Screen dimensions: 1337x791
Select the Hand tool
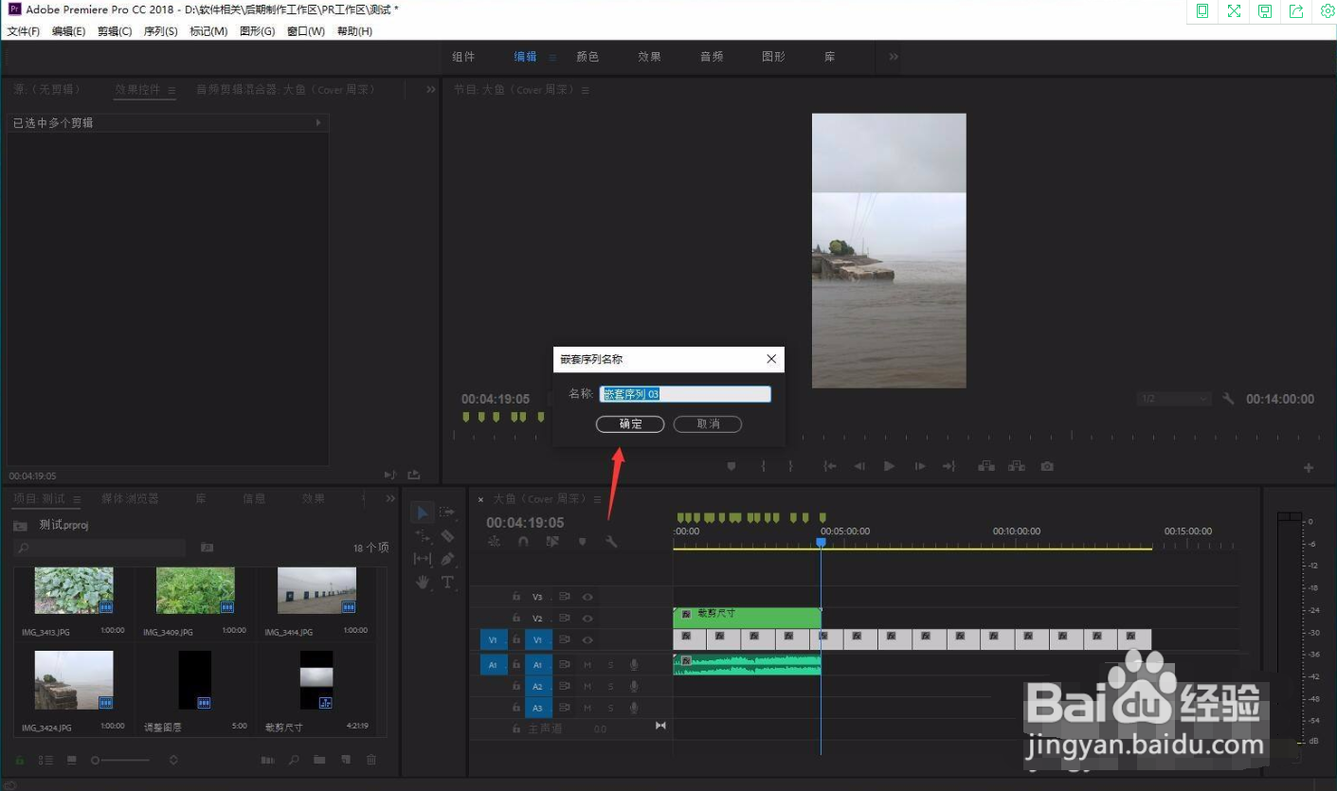click(x=423, y=582)
